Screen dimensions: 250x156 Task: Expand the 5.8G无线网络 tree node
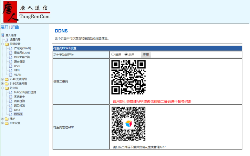[2, 84]
